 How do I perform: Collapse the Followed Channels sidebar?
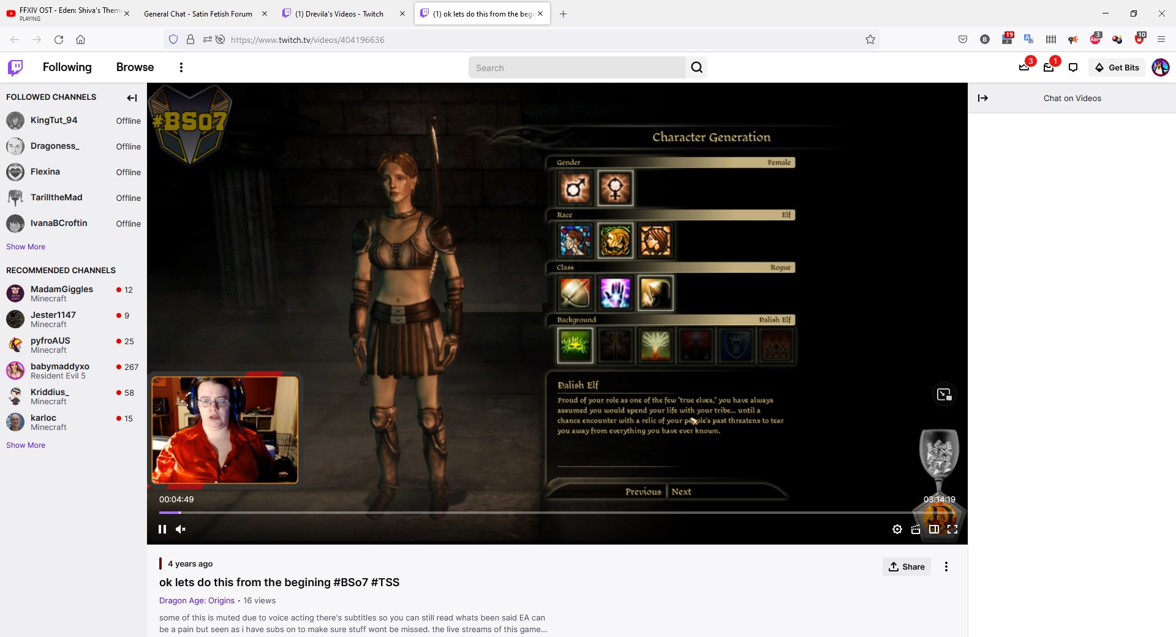point(132,98)
